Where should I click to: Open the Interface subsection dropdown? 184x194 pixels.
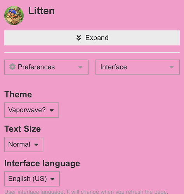pyautogui.click(x=137, y=67)
